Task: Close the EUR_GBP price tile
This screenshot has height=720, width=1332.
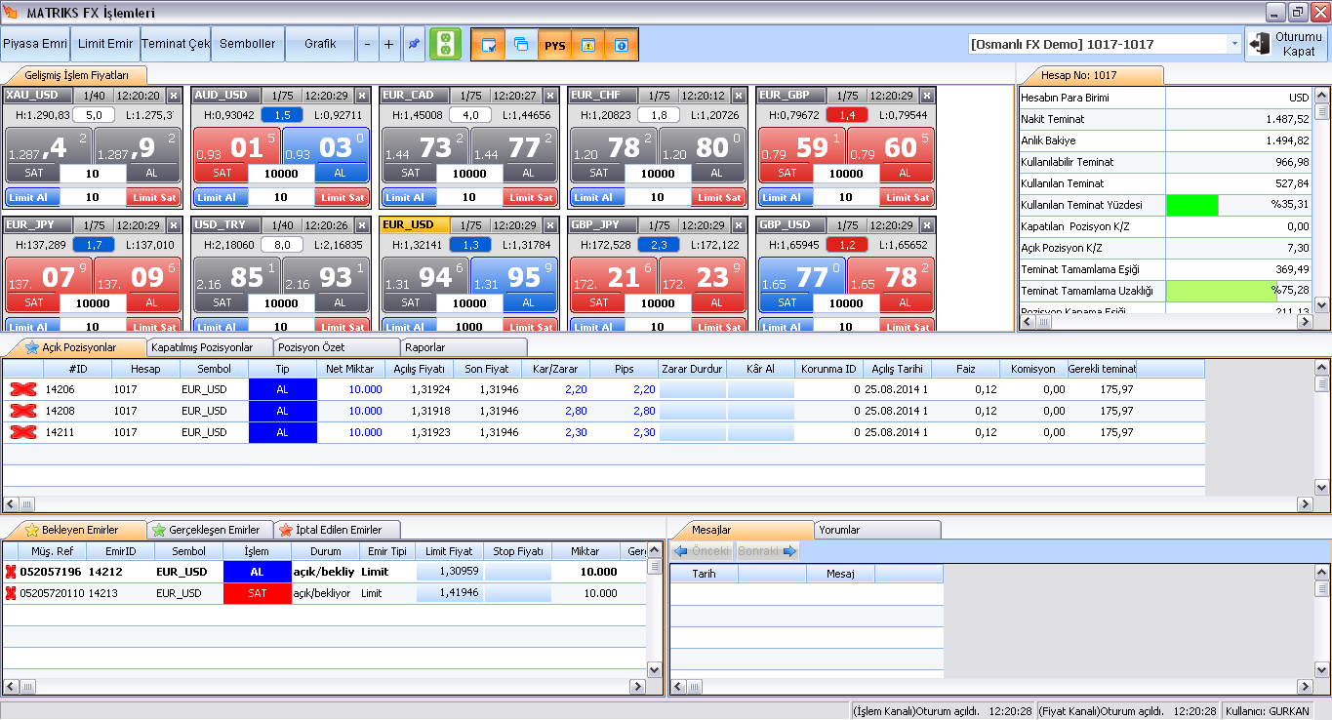Action: pyautogui.click(x=927, y=96)
